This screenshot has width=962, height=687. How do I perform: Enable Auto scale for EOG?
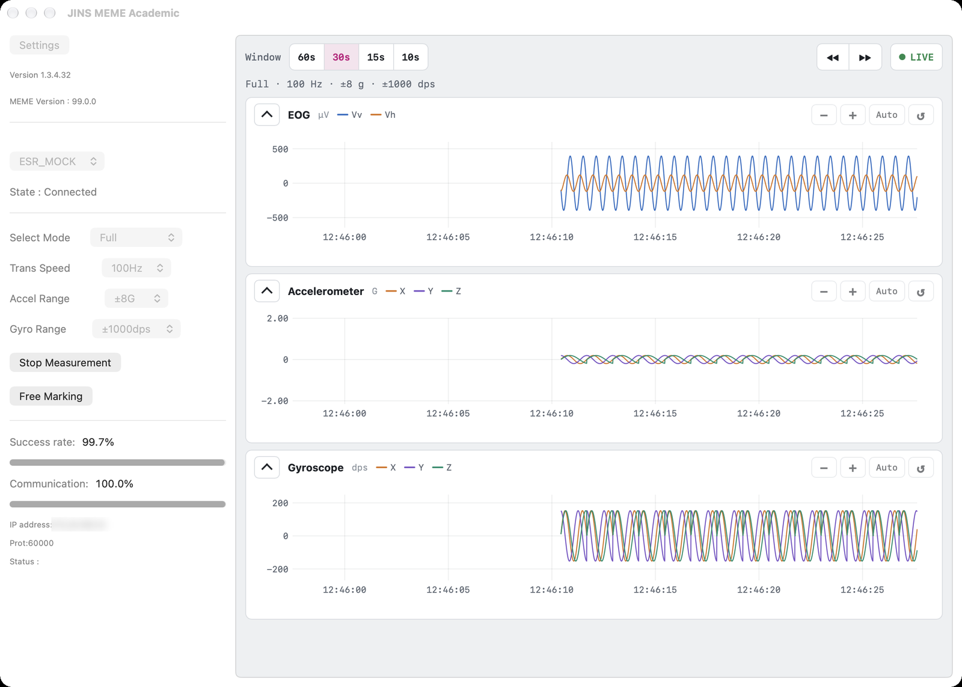[887, 115]
